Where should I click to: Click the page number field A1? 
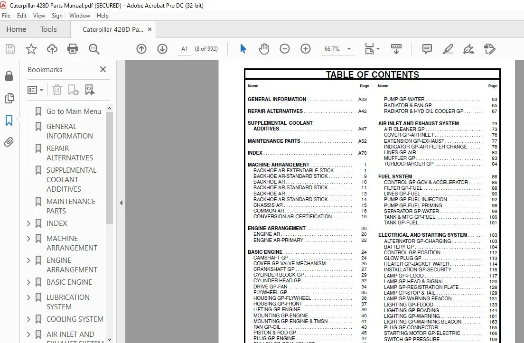(185, 49)
